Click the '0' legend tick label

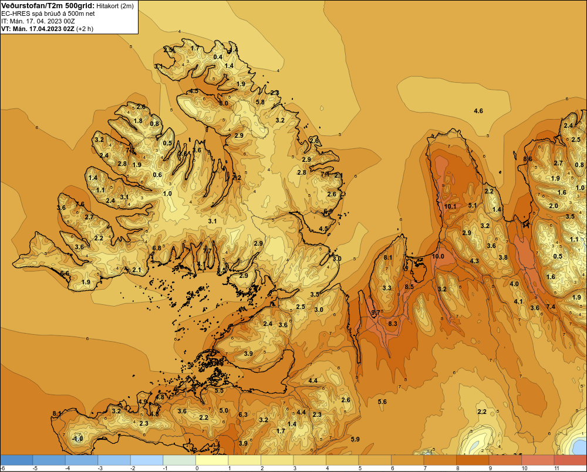197,468
